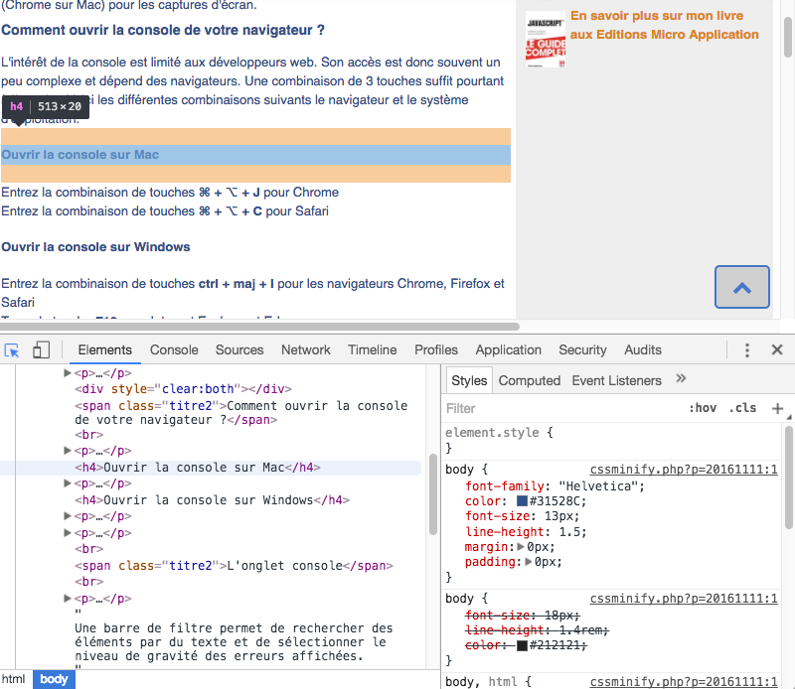Click the 'Comment ouvrir la console' page heading

click(163, 30)
